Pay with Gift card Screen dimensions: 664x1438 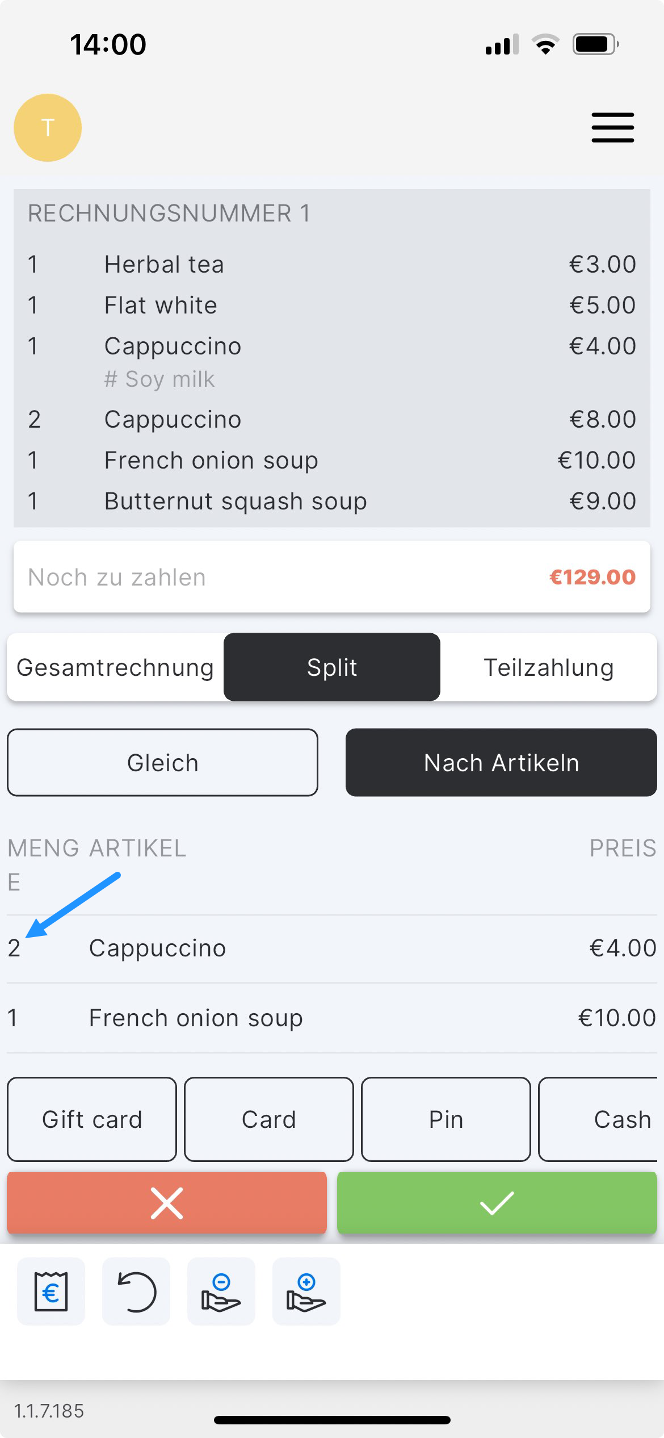point(92,1119)
